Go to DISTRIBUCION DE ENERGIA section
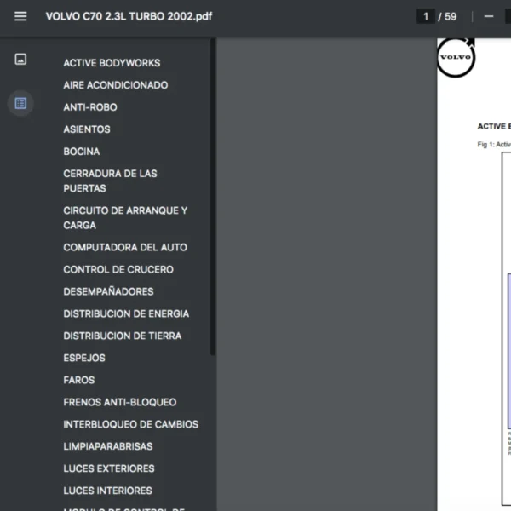 pyautogui.click(x=126, y=313)
